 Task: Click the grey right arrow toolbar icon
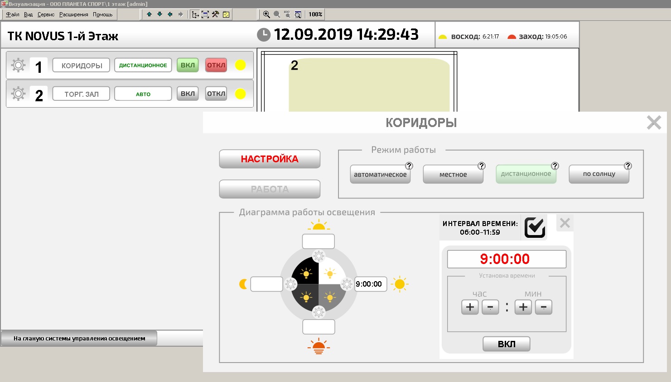pyautogui.click(x=180, y=14)
